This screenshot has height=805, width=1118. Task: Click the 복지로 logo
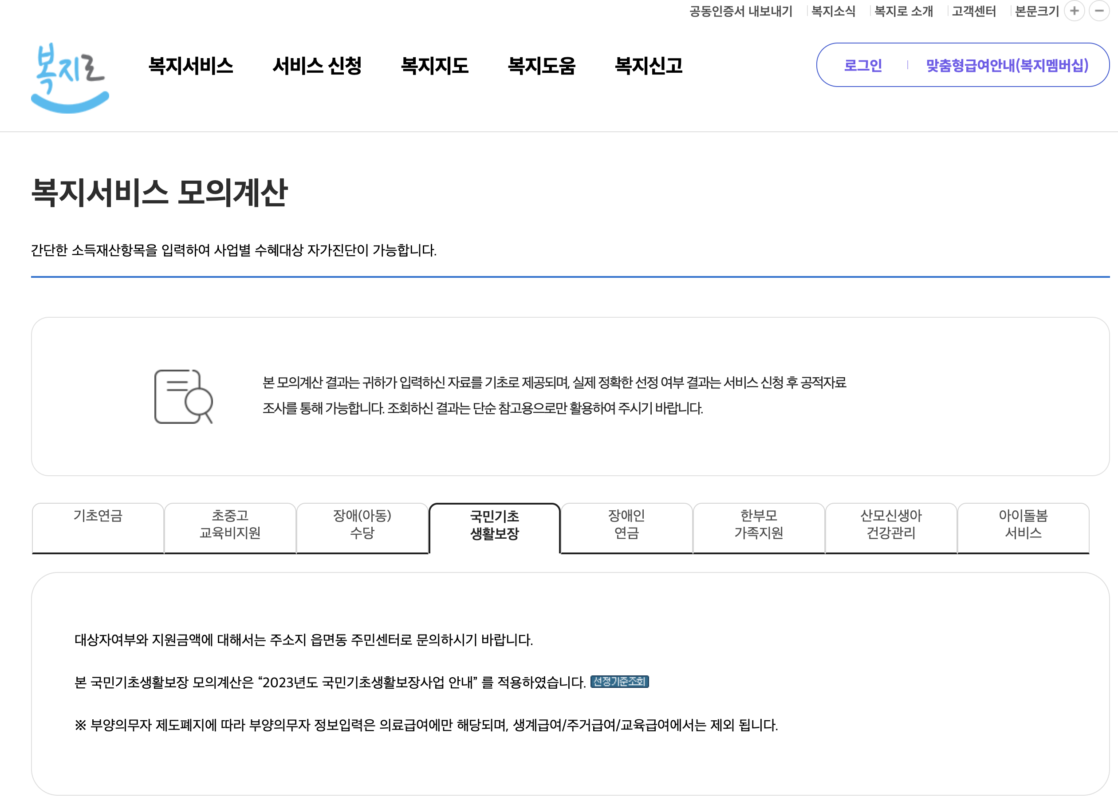[70, 77]
